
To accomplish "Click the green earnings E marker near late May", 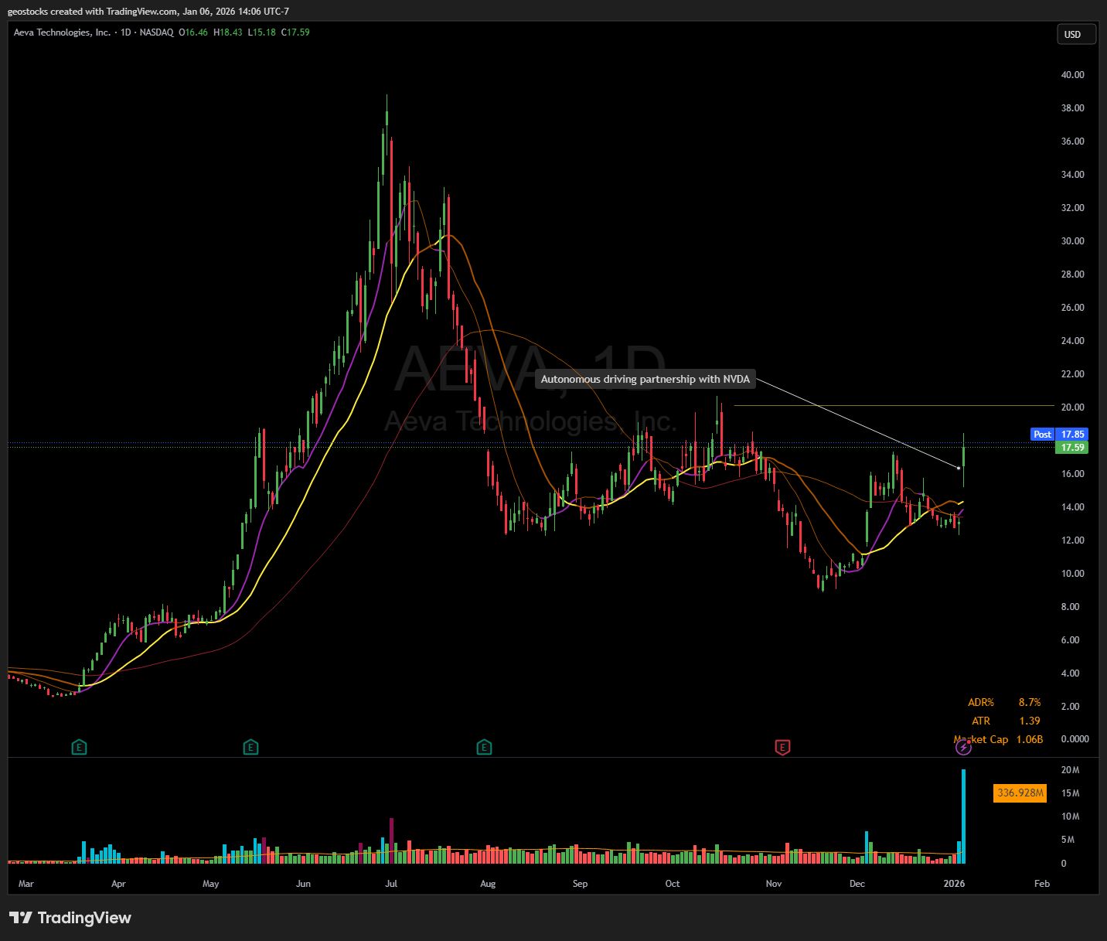I will (x=250, y=747).
